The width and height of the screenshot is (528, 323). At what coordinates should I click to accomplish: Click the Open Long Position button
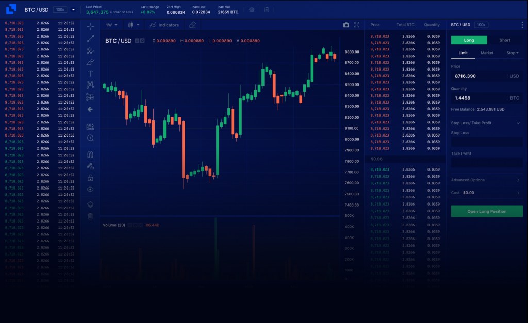coord(487,211)
